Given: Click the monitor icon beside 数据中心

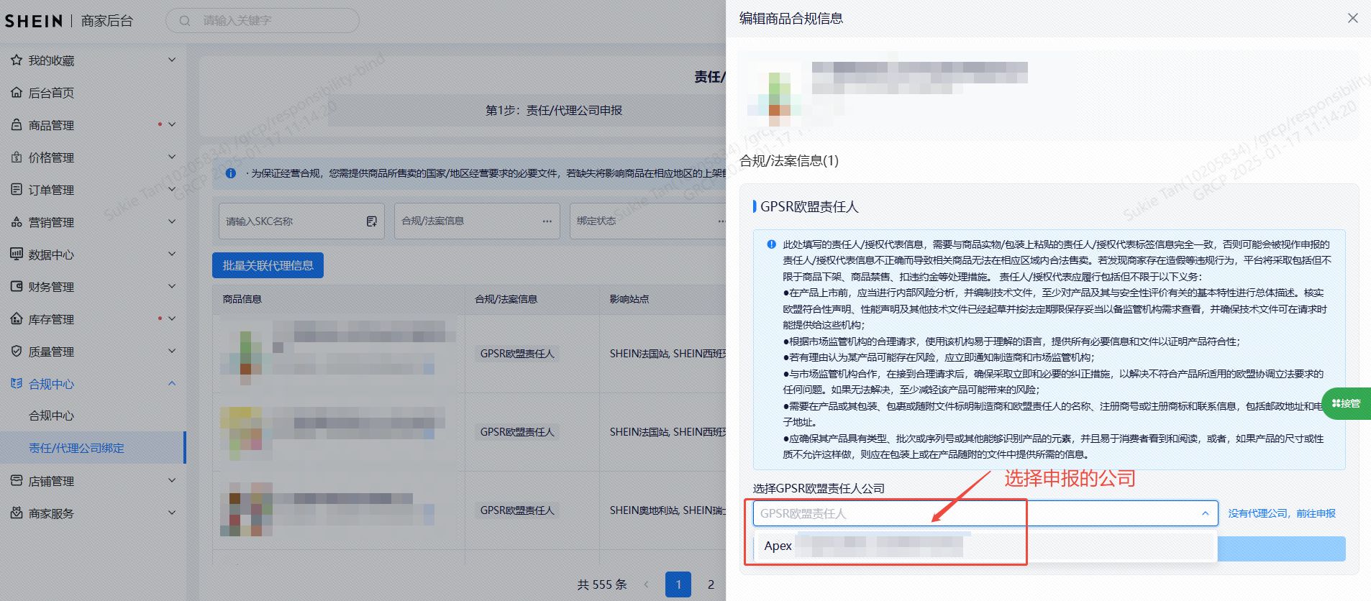Looking at the screenshot, I should tap(17, 254).
